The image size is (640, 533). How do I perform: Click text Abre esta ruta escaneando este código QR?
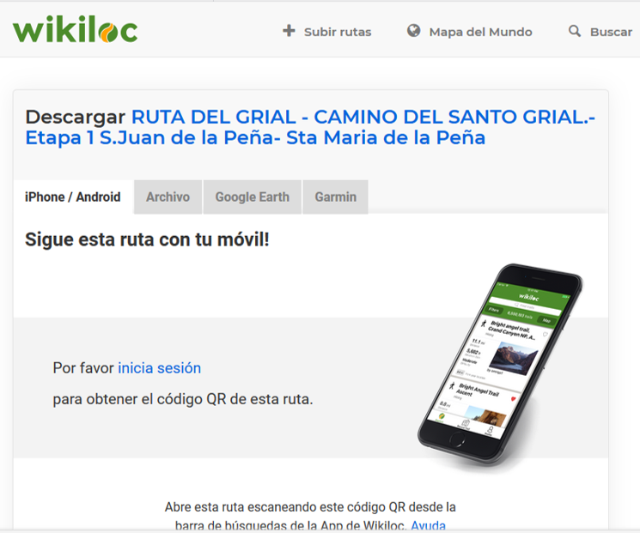click(285, 507)
